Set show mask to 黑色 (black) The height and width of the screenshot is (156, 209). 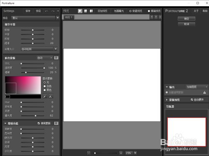(45, 90)
